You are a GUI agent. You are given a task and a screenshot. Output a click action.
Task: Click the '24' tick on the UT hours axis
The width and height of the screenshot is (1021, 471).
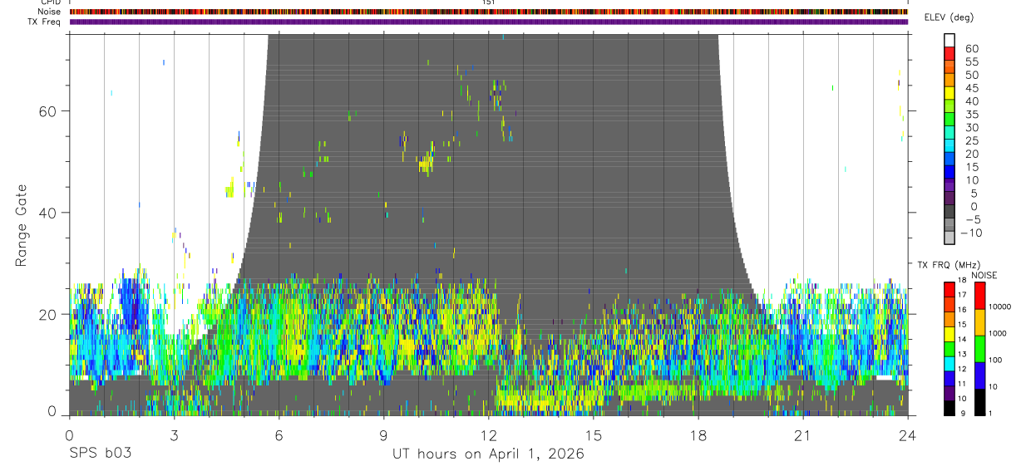(907, 435)
